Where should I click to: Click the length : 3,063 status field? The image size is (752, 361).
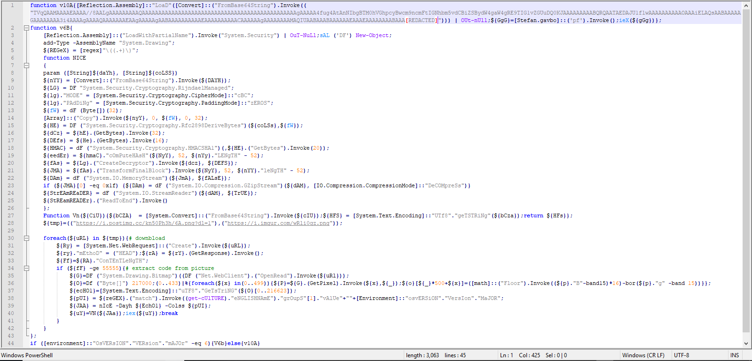pyautogui.click(x=423, y=355)
